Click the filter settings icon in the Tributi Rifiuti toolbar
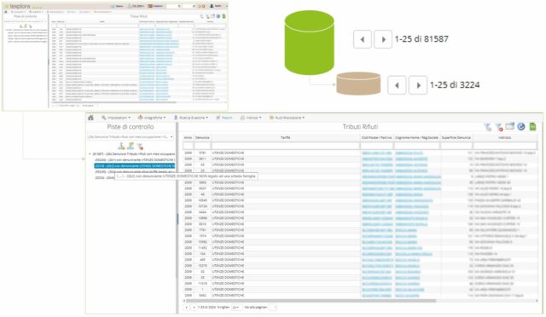 tap(487, 127)
